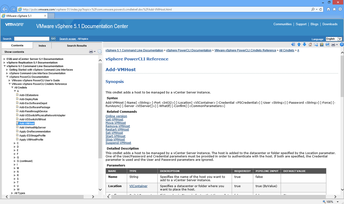Screen dimensions: 344x204
Task: Open the Communities header link
Action: (282, 24)
